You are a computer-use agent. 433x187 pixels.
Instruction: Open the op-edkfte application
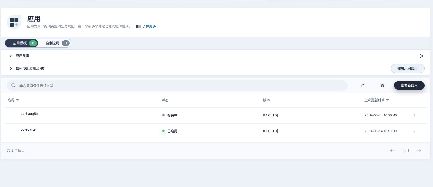click(28, 129)
